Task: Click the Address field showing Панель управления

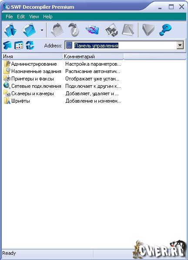Action: point(124,45)
